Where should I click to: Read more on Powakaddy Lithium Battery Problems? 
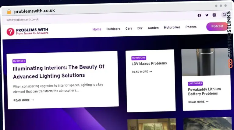coord(198,102)
